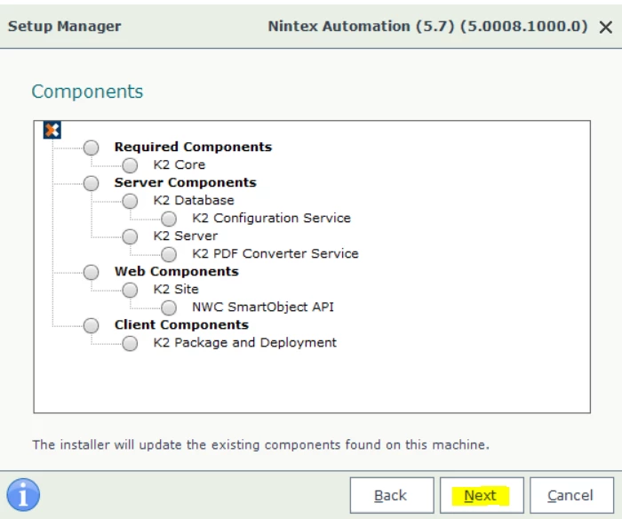Image resolution: width=622 pixels, height=519 pixels.
Task: Go Back to the previous step
Action: 391,495
